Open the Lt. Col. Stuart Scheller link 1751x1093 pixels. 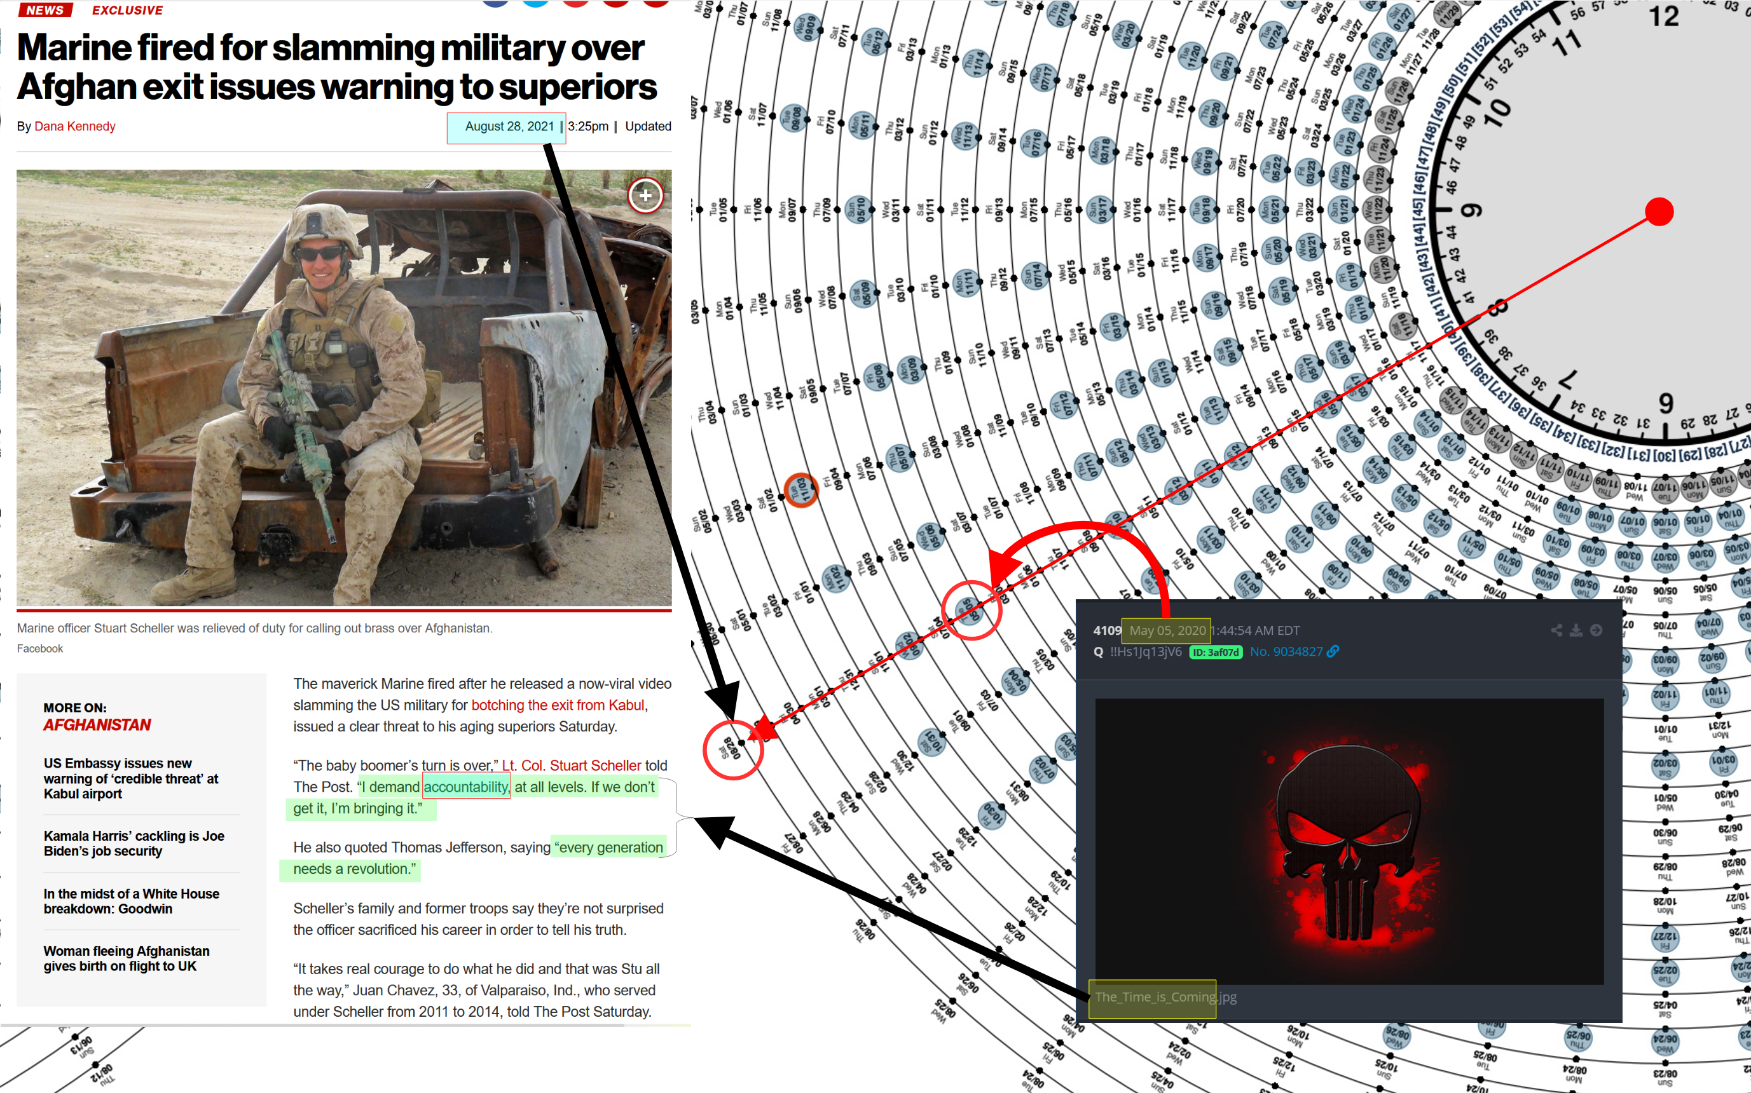pyautogui.click(x=572, y=766)
